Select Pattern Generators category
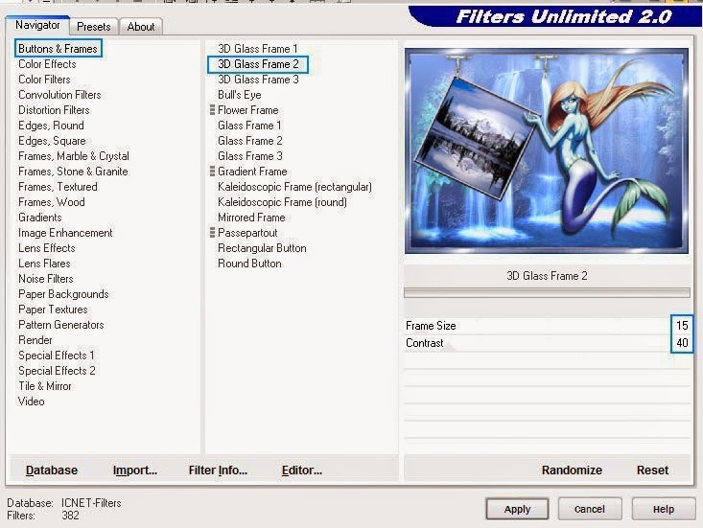The image size is (703, 528). click(x=61, y=324)
